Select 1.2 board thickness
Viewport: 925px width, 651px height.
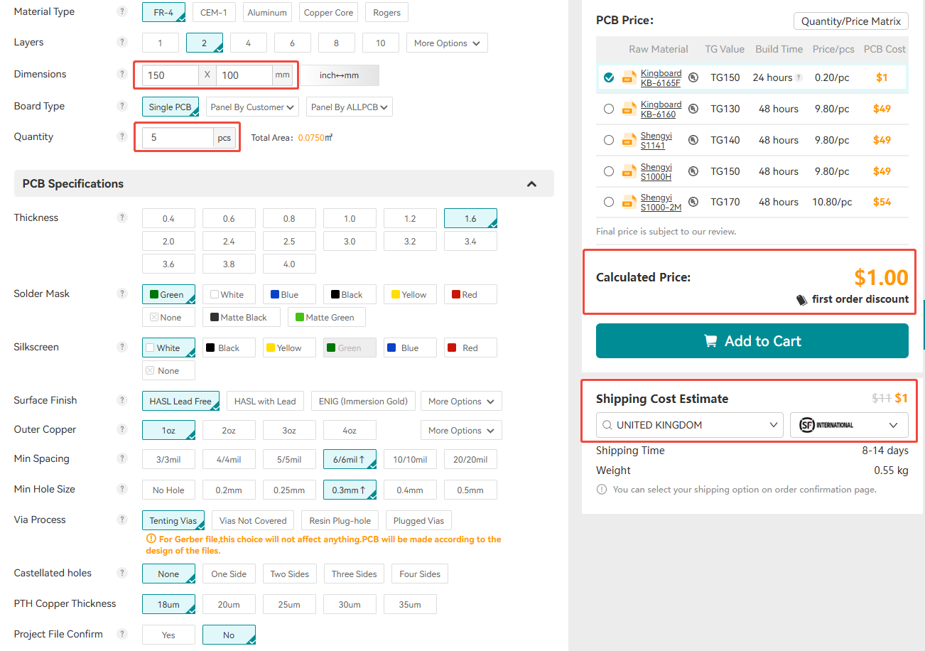[410, 218]
